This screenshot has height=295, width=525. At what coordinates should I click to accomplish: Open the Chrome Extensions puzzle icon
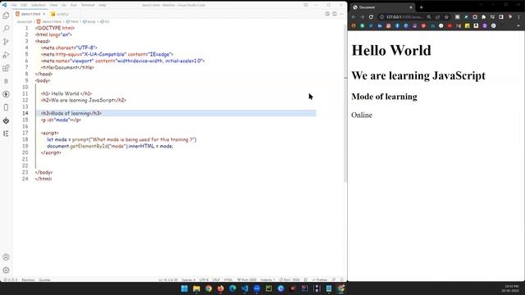pos(483,16)
